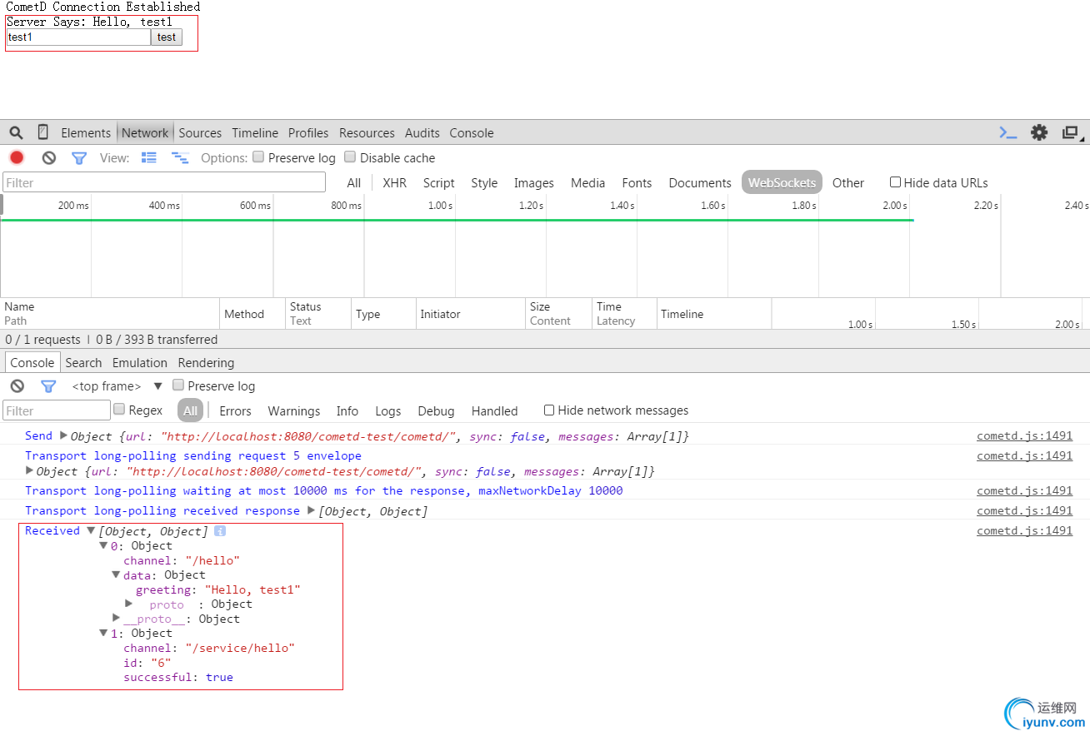Open the drawer Search tab
The width and height of the screenshot is (1090, 736).
click(x=83, y=362)
